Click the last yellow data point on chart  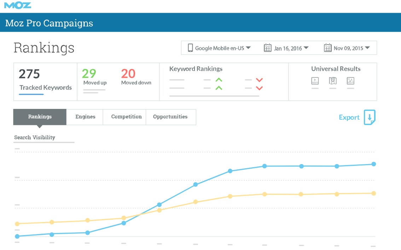tap(374, 193)
